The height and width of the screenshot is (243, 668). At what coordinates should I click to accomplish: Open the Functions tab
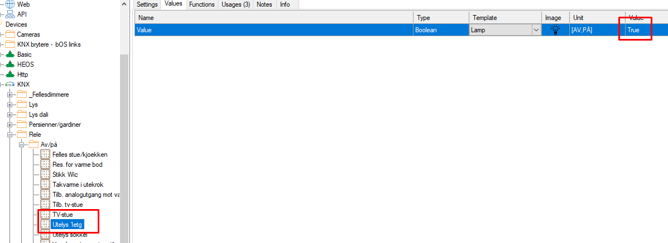point(201,4)
